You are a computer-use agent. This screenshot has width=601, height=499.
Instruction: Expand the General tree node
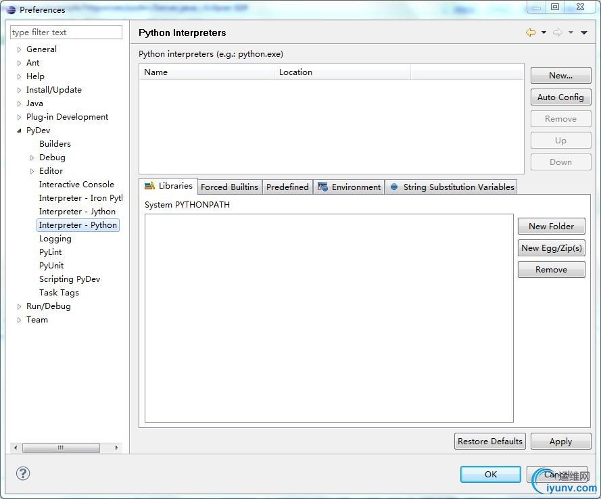click(19, 49)
